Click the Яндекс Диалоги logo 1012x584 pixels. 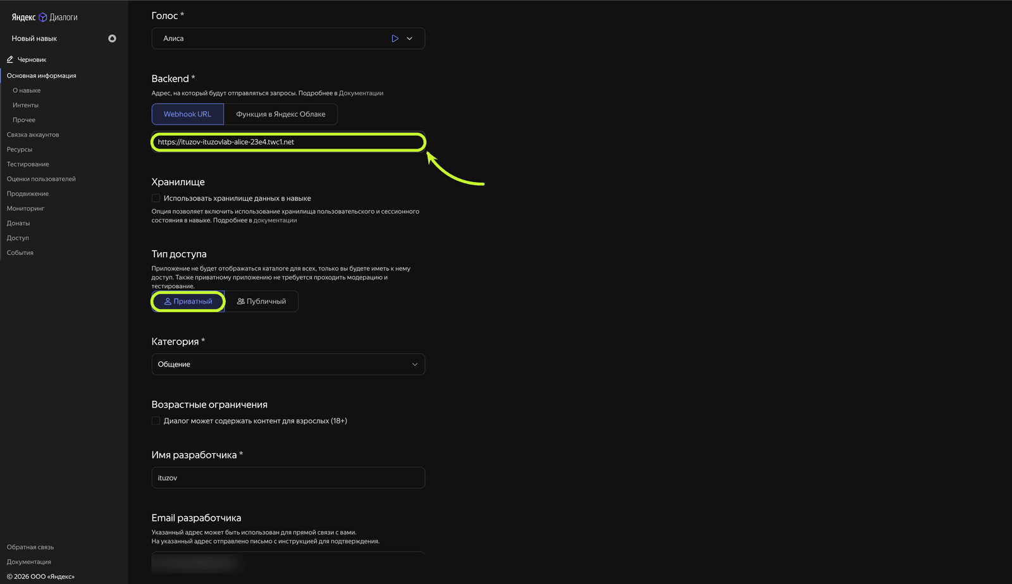pyautogui.click(x=44, y=17)
